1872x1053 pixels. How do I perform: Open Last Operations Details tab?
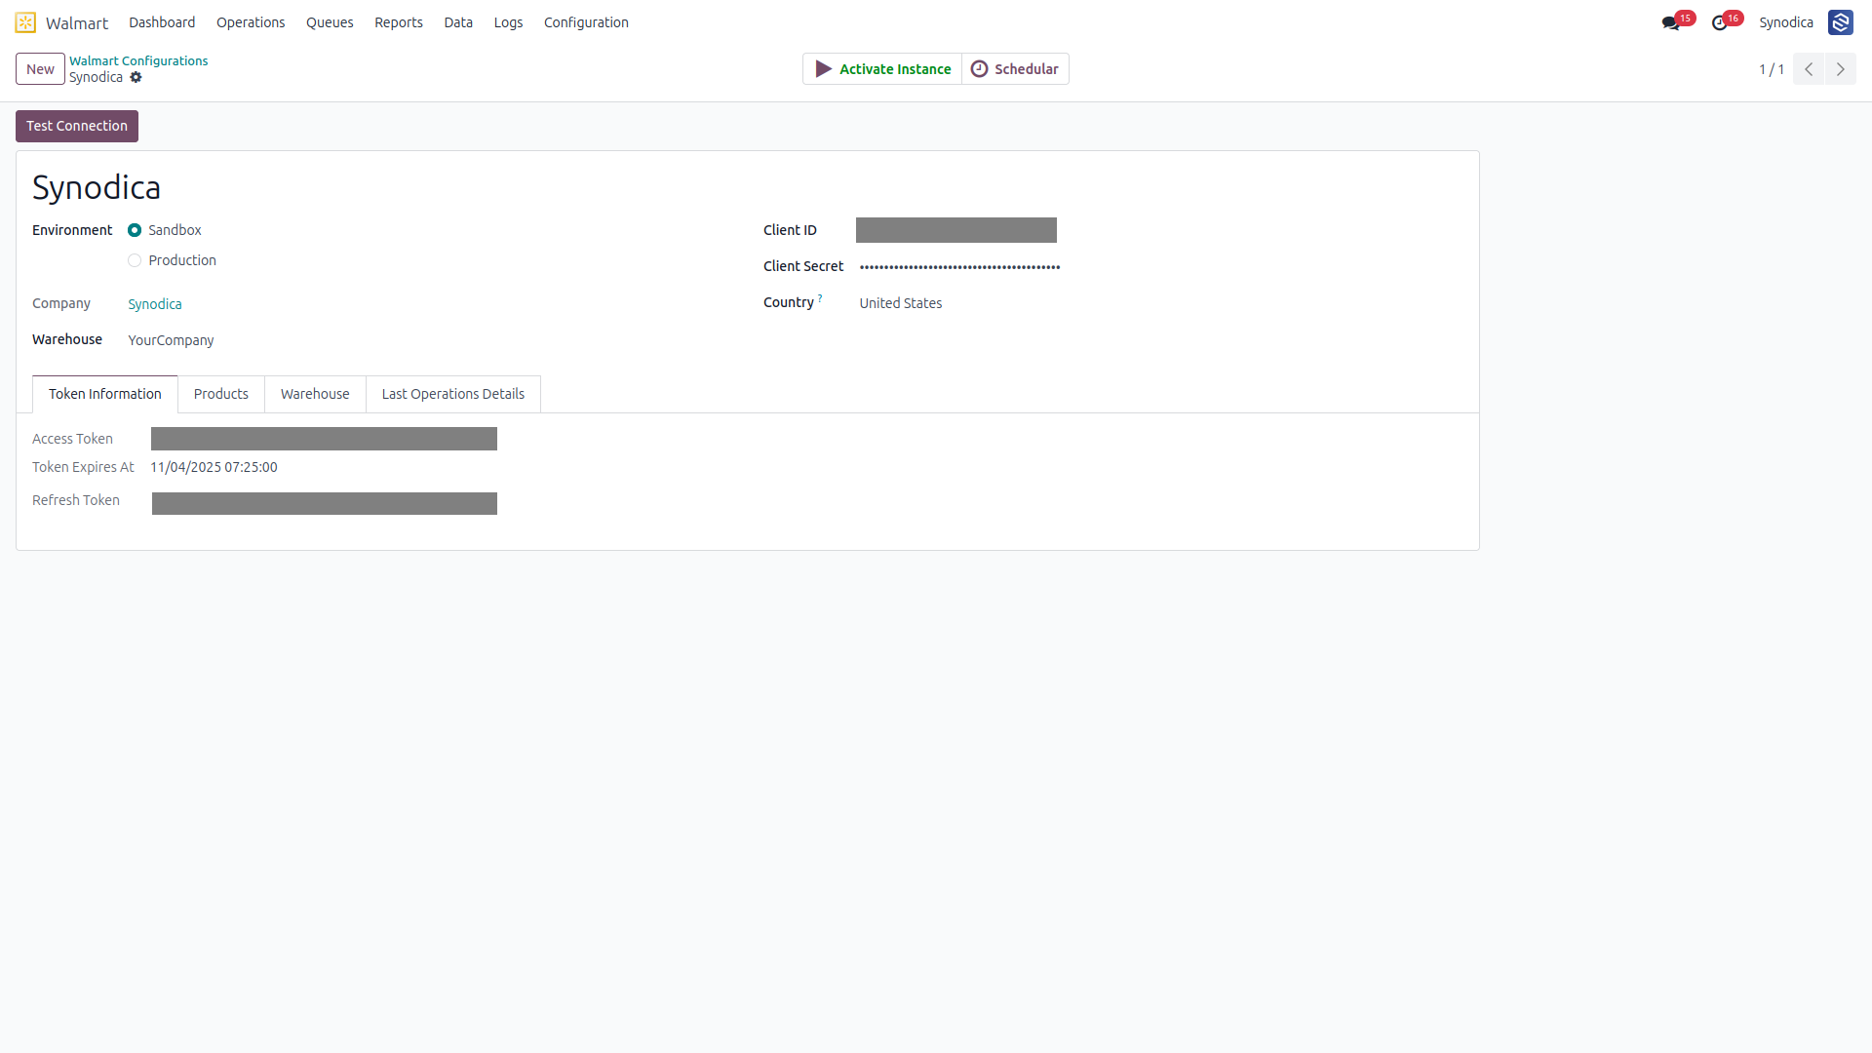[x=453, y=394]
